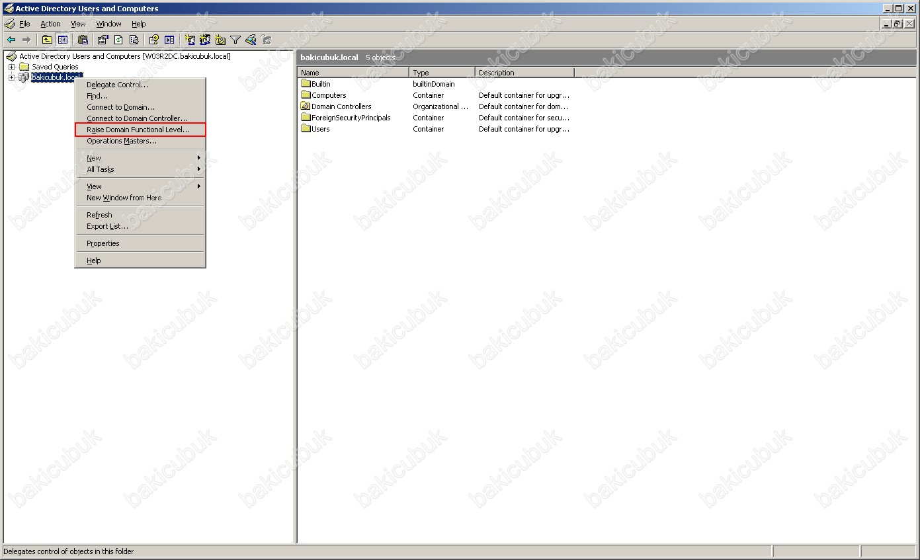Click the Back arrow toolbar icon
The height and width of the screenshot is (560, 920).
[11, 40]
